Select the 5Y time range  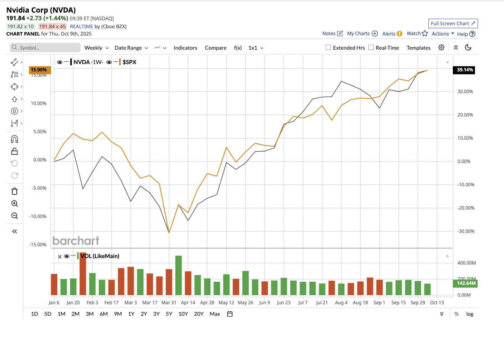coord(169,314)
